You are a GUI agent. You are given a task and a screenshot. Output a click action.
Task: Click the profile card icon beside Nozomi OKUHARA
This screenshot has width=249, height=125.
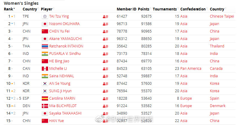click(105, 24)
